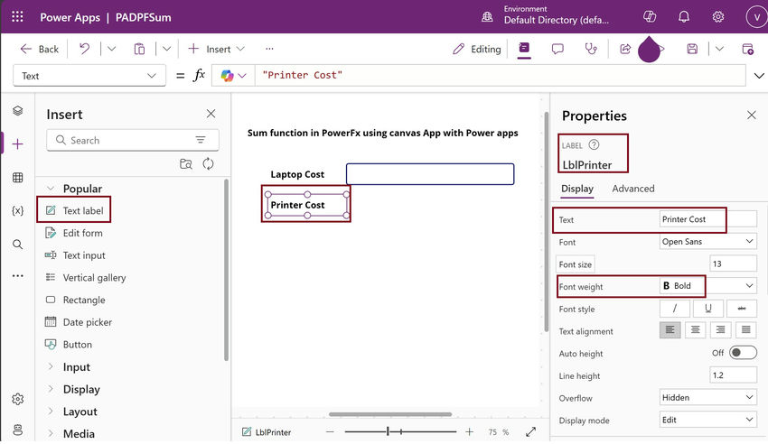Viewport: 768px width, 444px height.
Task: Open the Paste options dropdown arrow
Action: coord(166,49)
